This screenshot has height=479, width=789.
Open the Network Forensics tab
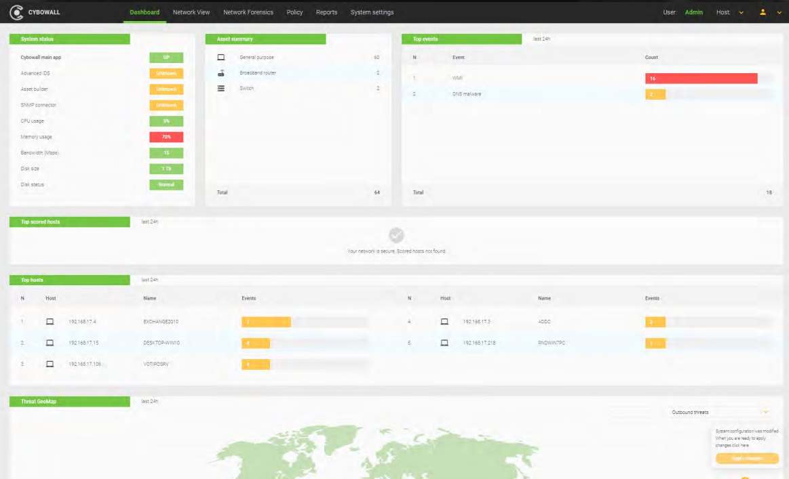point(248,12)
